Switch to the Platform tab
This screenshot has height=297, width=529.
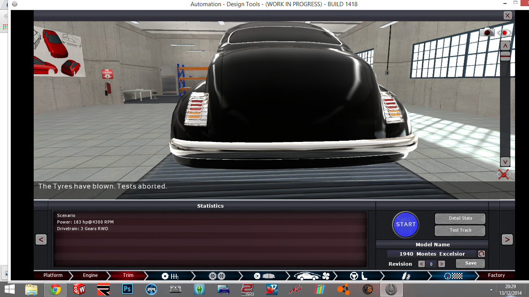click(53, 275)
